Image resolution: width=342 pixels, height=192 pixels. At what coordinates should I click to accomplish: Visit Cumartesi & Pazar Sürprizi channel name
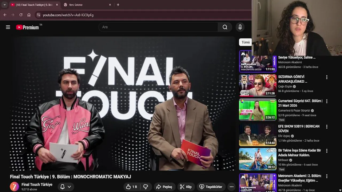(x=294, y=110)
